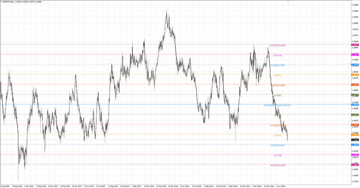Click the 1.37600 price scale value
The width and height of the screenshot is (360, 188).
tap(355, 17)
